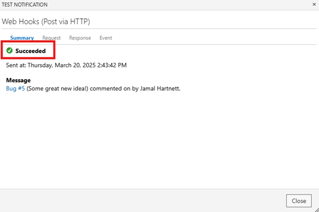Select the Event tab
Viewport: 319px width, 212px height.
coord(106,38)
